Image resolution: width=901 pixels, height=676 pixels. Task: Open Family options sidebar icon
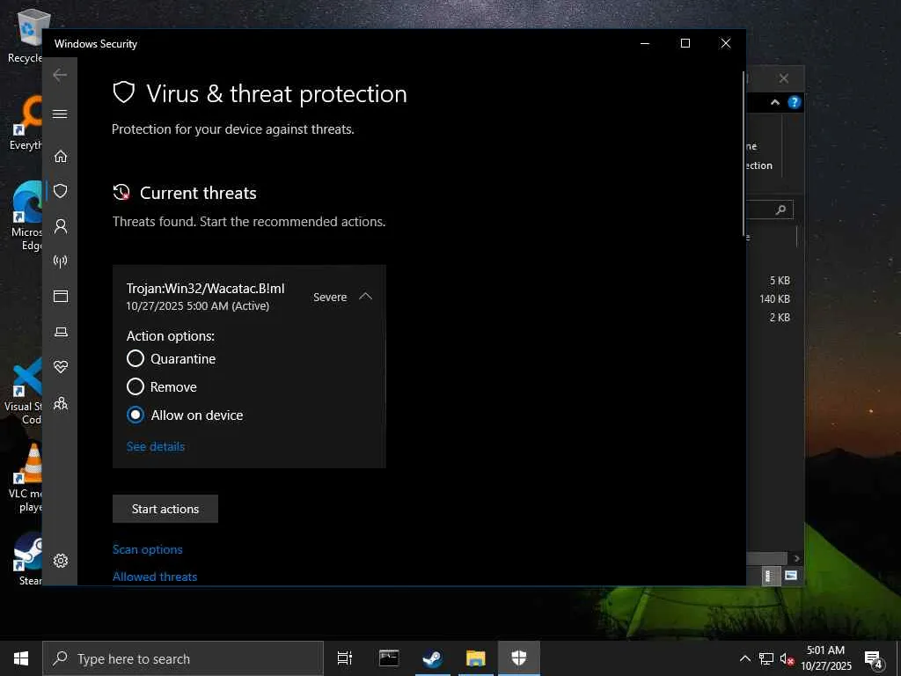61,403
